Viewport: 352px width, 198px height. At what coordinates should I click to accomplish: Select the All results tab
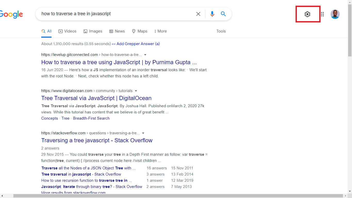(47, 31)
